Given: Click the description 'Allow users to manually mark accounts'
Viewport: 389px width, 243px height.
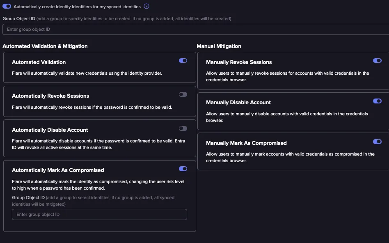Looking at the screenshot, I should coord(290,157).
